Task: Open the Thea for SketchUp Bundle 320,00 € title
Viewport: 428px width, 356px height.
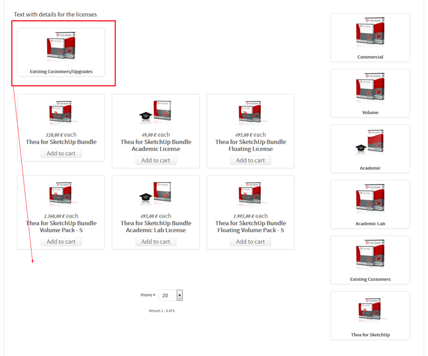Action: (x=61, y=142)
